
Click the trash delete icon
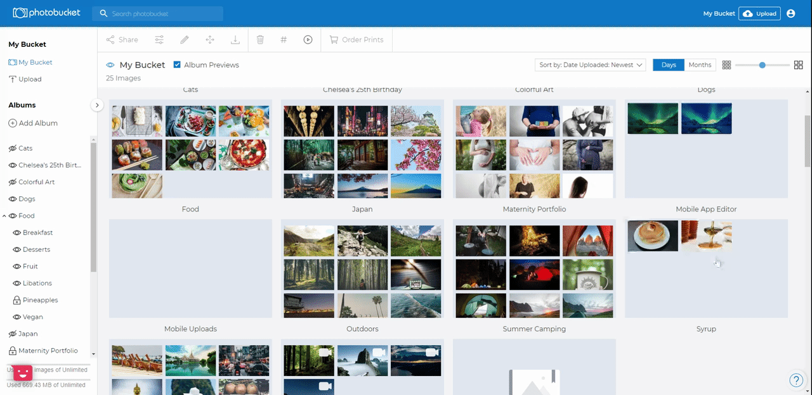tap(260, 40)
